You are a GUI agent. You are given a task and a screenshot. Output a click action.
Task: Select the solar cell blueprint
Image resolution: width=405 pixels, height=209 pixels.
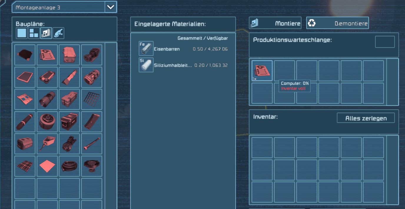tap(24, 166)
